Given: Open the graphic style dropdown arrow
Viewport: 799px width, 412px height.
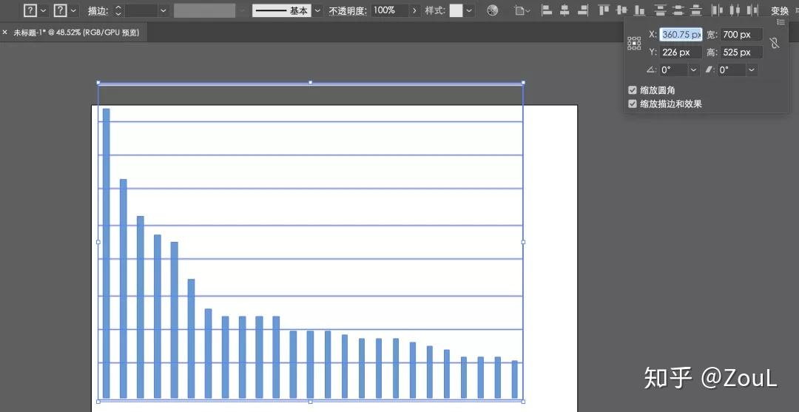Looking at the screenshot, I should tap(469, 10).
